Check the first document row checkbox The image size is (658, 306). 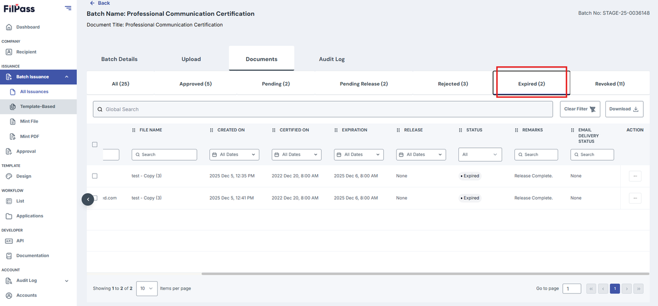point(95,176)
